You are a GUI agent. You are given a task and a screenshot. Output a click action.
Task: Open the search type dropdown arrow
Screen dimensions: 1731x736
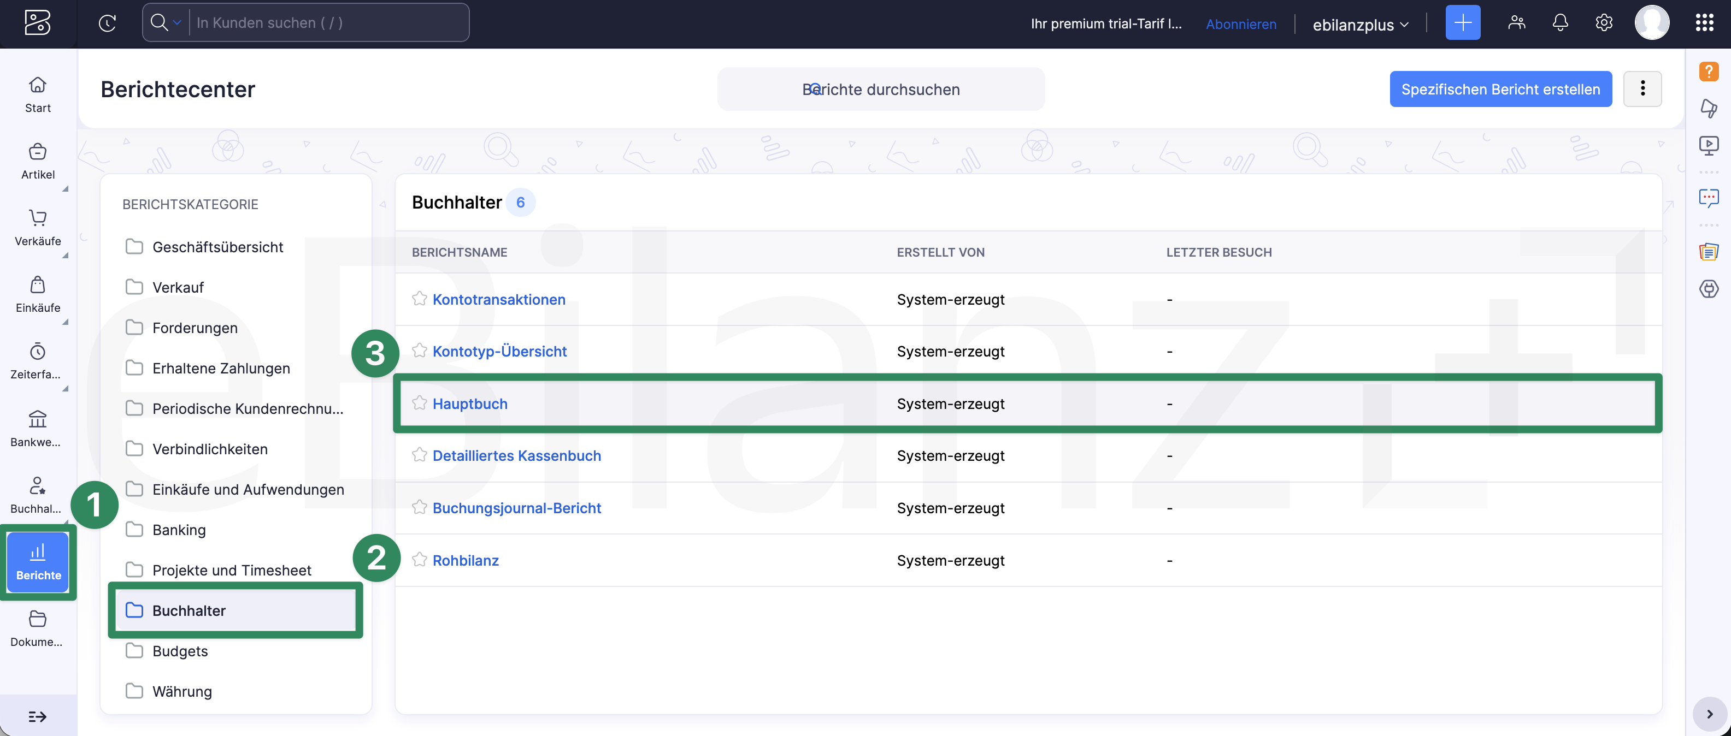point(176,23)
